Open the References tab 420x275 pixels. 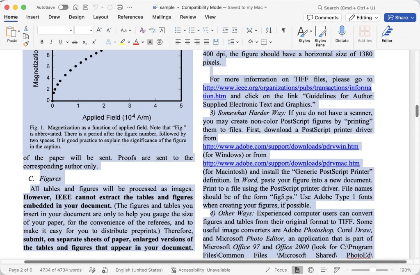[x=130, y=17]
